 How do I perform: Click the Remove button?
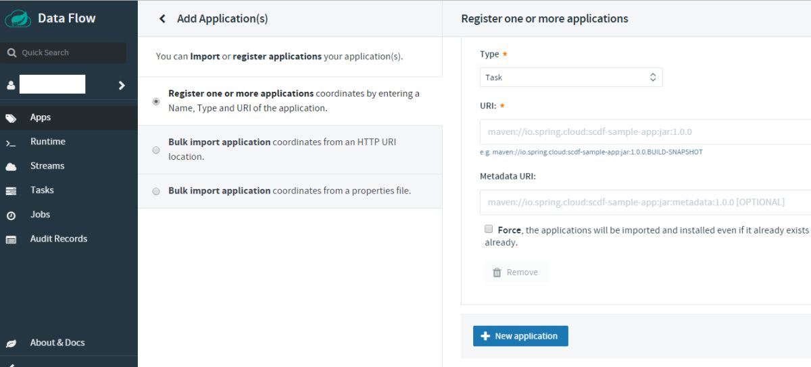coord(516,273)
